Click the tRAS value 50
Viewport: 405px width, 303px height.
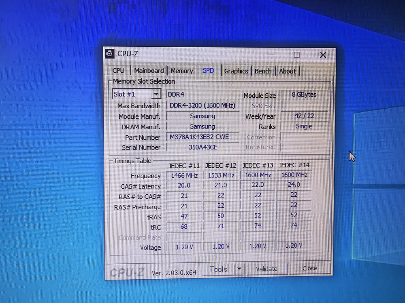[221, 216]
